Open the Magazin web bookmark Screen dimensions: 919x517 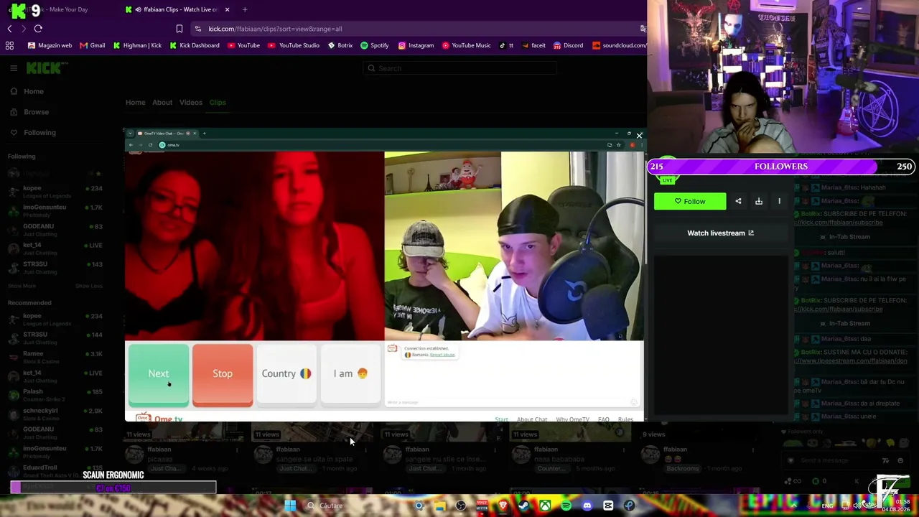pyautogui.click(x=50, y=45)
